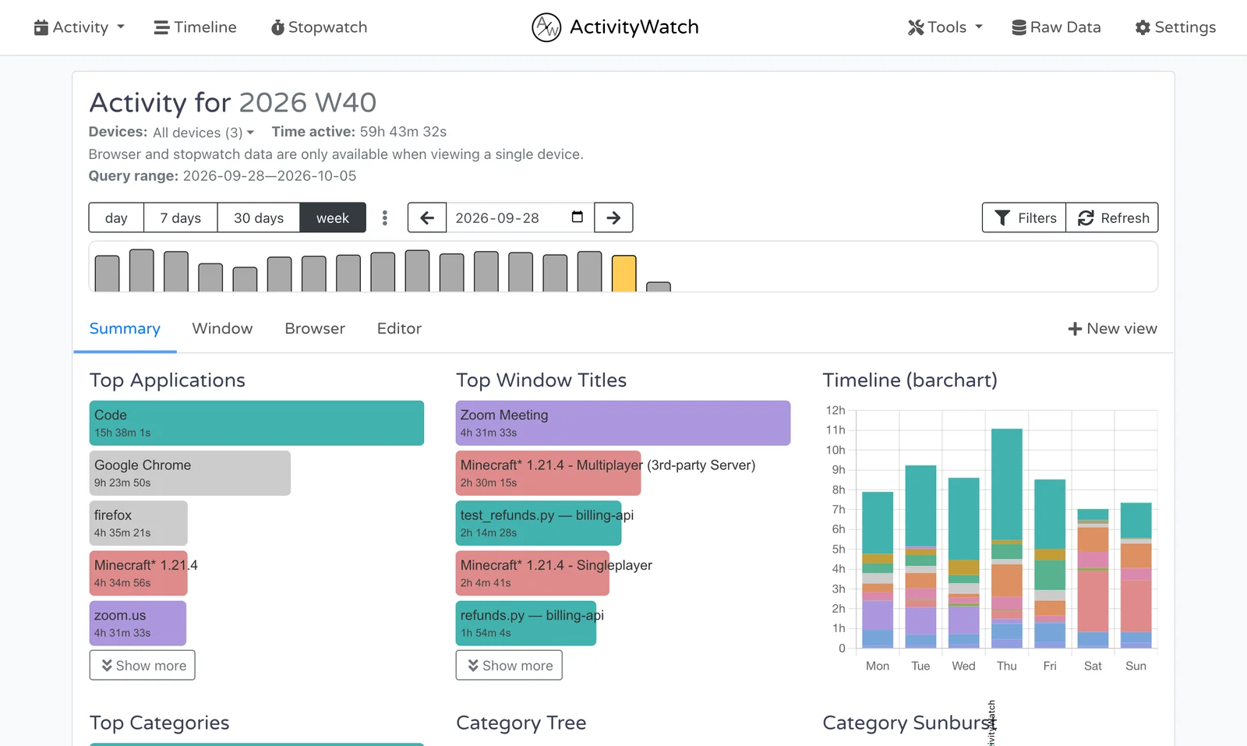The image size is (1247, 746).
Task: Click the Mon bar in Timeline barchart
Action: pyautogui.click(x=878, y=570)
